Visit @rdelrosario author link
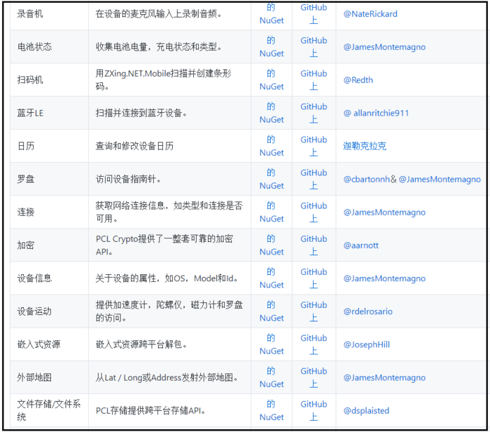 click(x=367, y=311)
